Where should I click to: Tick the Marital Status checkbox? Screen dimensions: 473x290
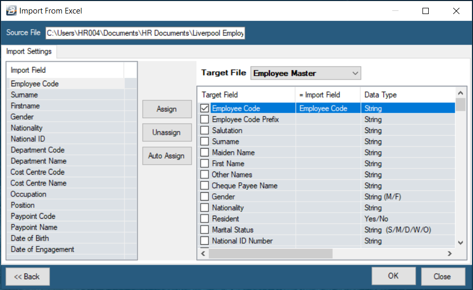click(205, 230)
